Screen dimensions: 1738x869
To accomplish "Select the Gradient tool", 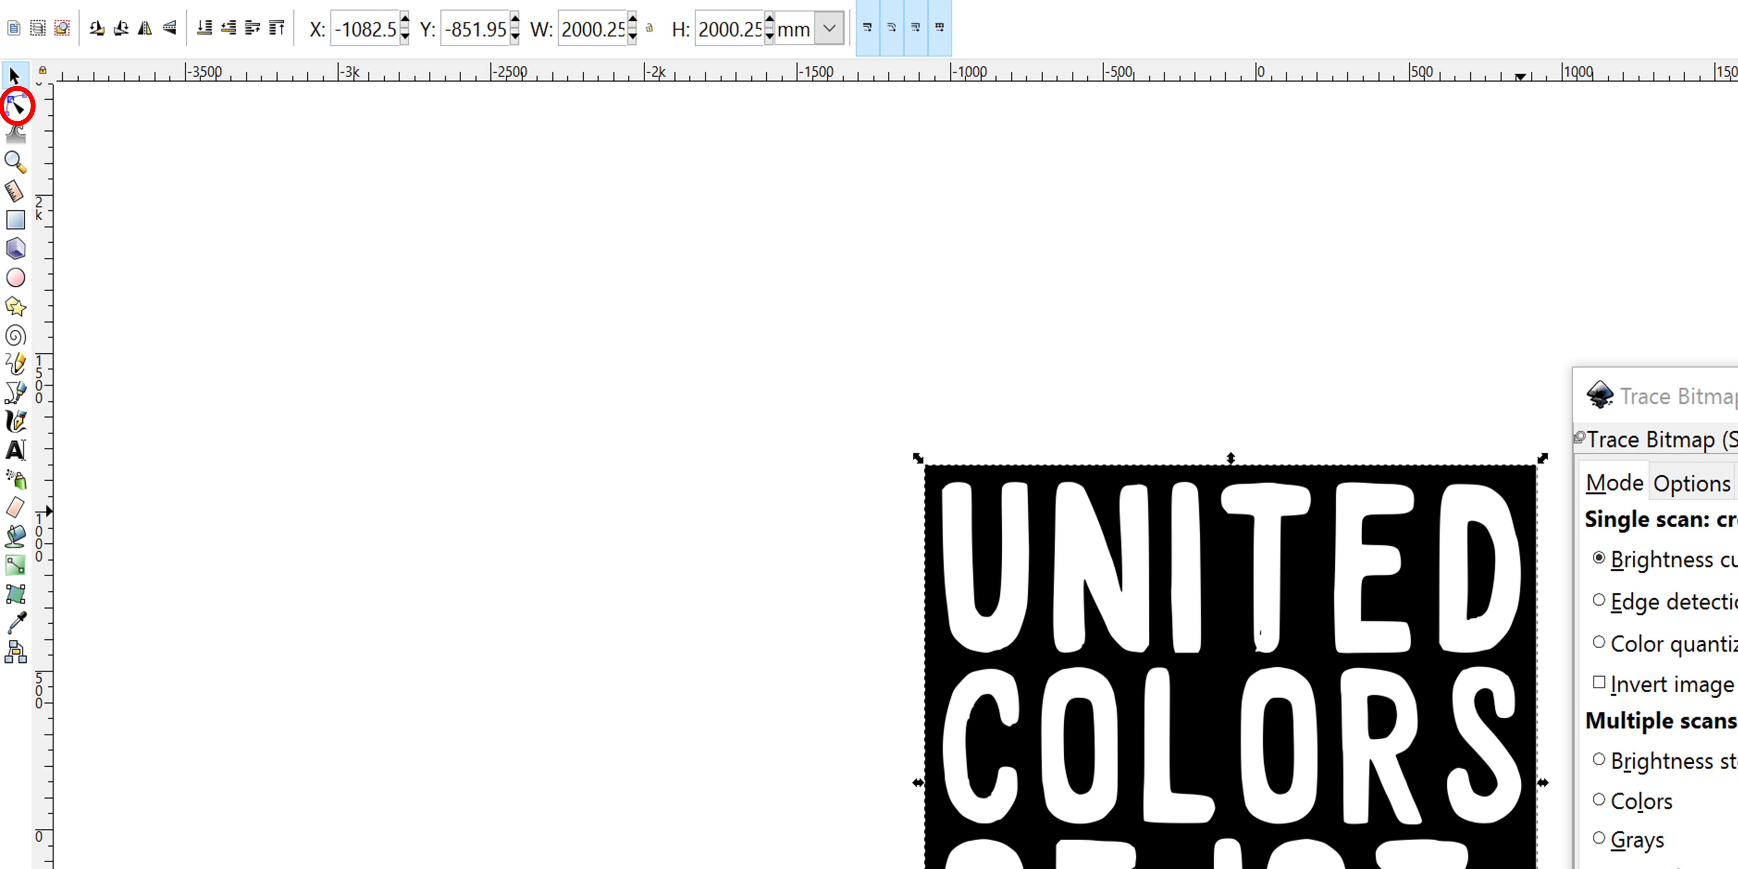I will pos(16,565).
